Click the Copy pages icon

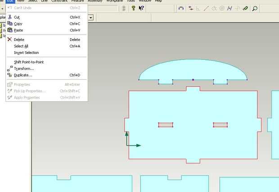point(10,23)
